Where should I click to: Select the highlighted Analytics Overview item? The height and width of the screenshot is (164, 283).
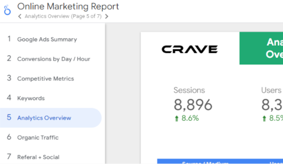pyautogui.click(x=51, y=118)
